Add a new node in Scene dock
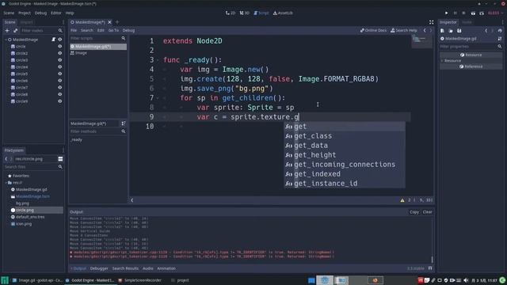The height and width of the screenshot is (285, 507). [x=7, y=30]
